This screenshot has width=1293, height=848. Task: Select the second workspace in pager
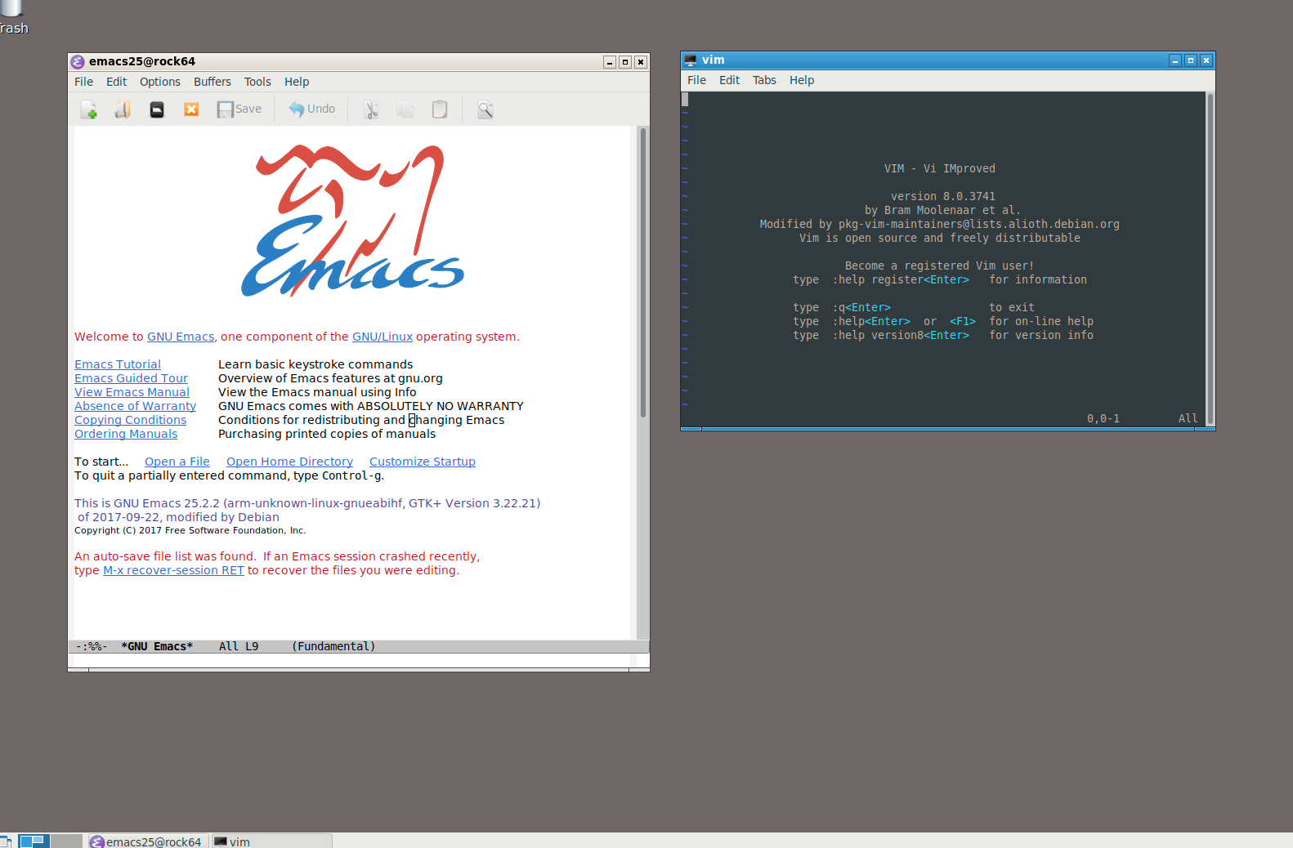[x=66, y=841]
